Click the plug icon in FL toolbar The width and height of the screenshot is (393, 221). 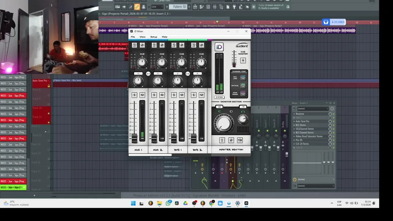234,7
